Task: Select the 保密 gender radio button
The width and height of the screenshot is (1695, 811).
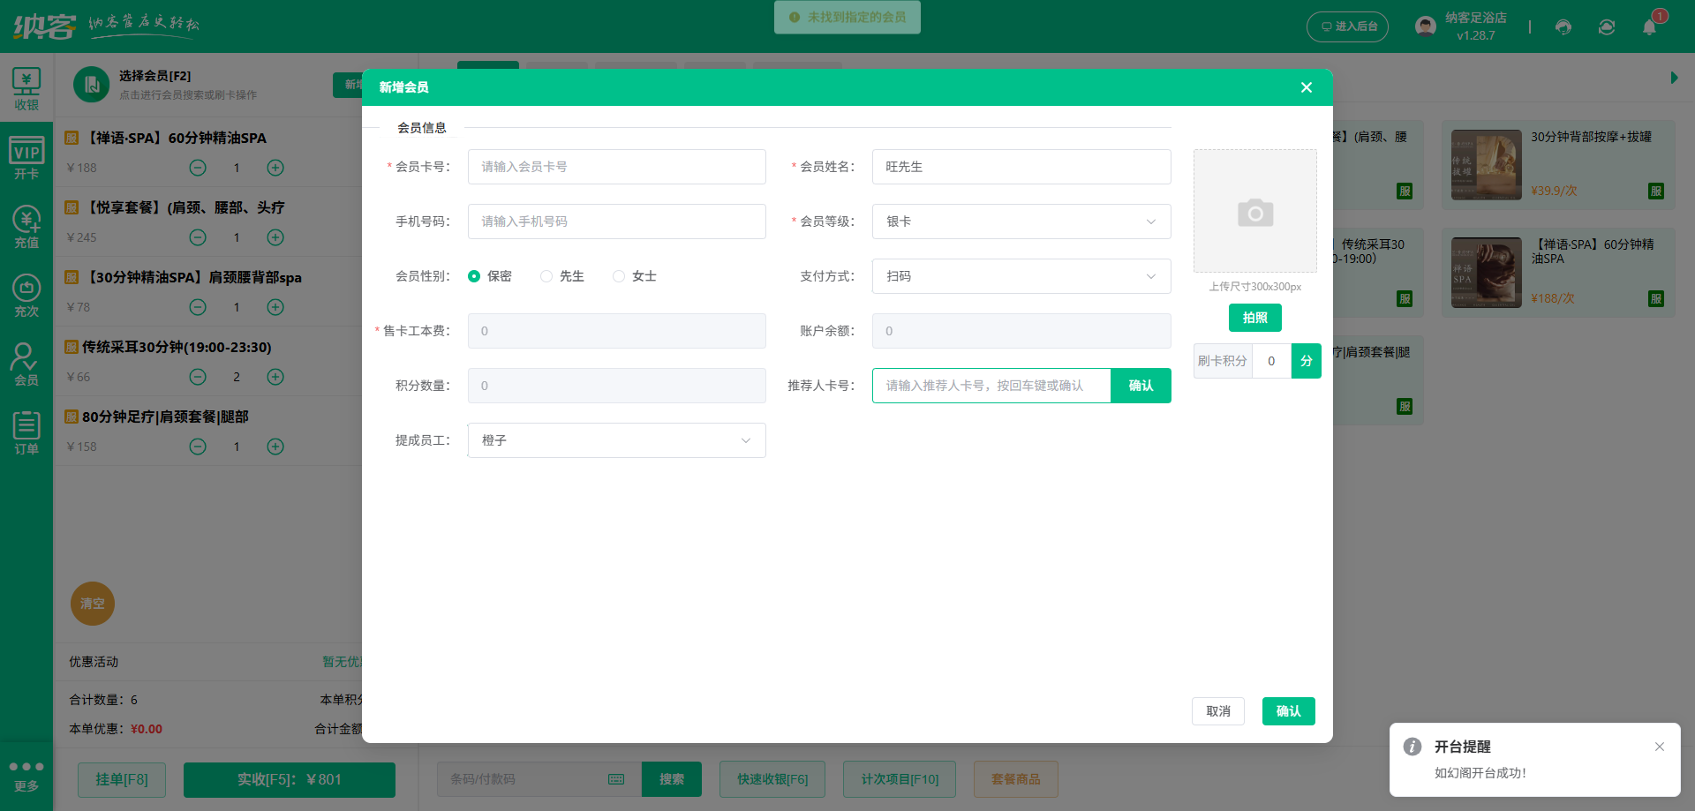Action: click(474, 276)
